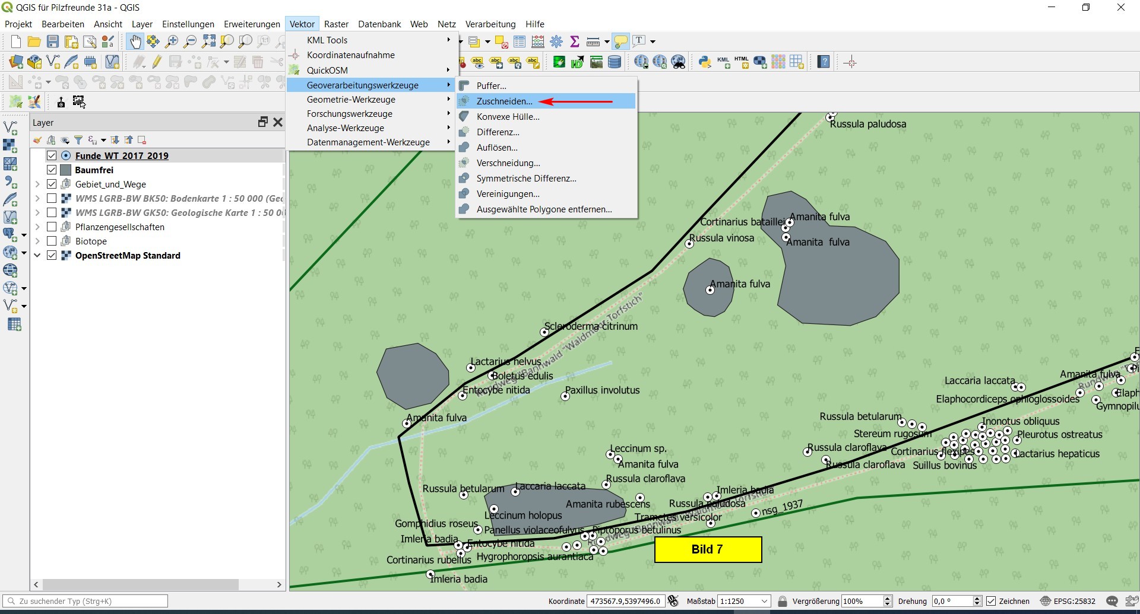Click the Statistical Summary sigma icon
This screenshot has width=1140, height=614.
click(574, 42)
